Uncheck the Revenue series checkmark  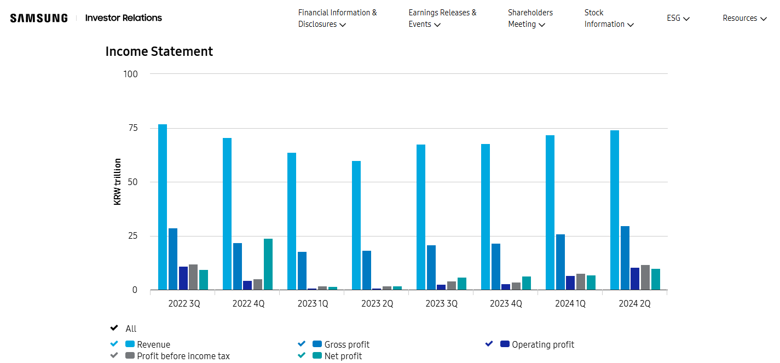[114, 344]
